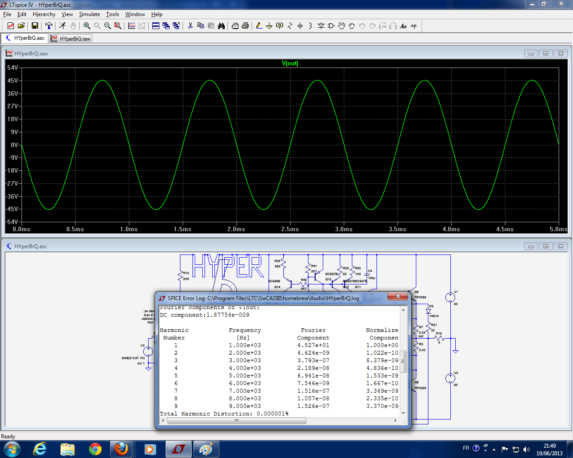Open the Simulate menu
This screenshot has height=458, width=573.
pos(89,14)
